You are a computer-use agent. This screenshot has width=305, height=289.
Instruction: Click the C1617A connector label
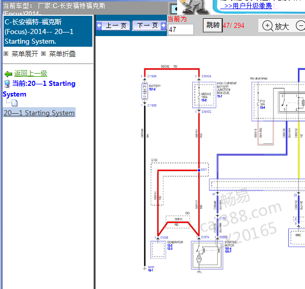coord(206,76)
